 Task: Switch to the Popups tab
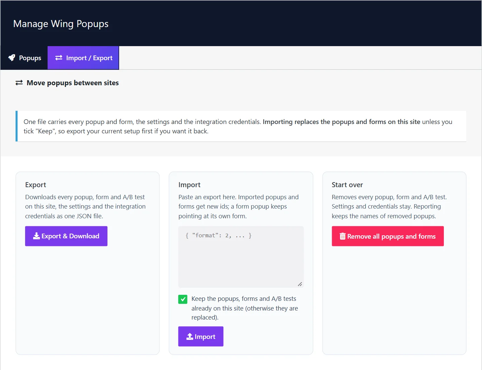click(x=24, y=58)
